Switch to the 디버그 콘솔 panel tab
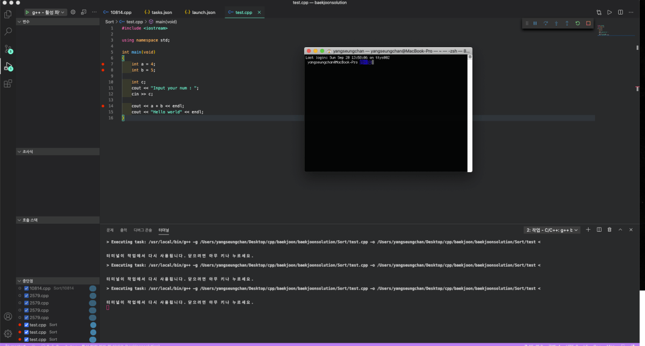This screenshot has height=346, width=645. [x=143, y=230]
